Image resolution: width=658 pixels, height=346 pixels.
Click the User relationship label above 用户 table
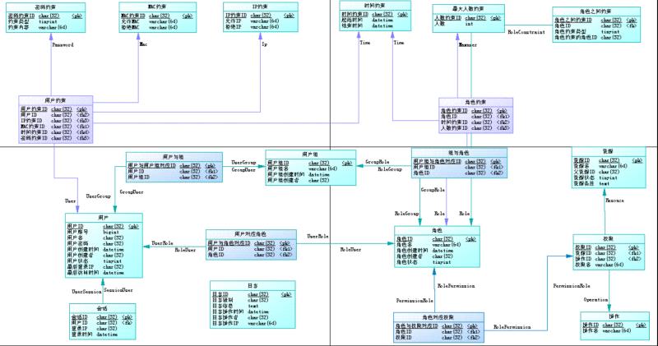[70, 201]
